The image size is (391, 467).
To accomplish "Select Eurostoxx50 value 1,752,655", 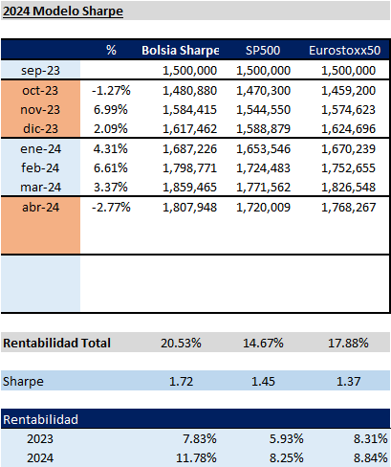I will [x=349, y=168].
